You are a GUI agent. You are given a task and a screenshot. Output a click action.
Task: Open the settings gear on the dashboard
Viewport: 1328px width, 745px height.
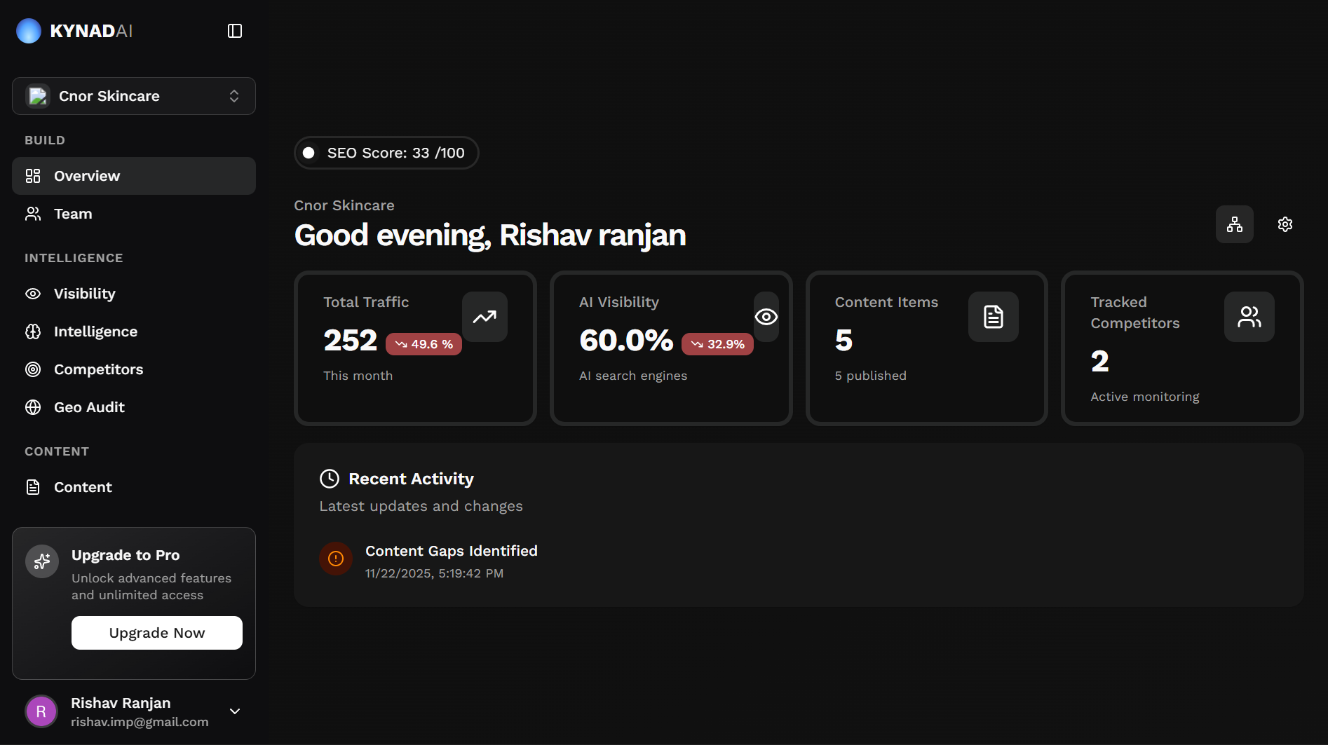(x=1285, y=224)
